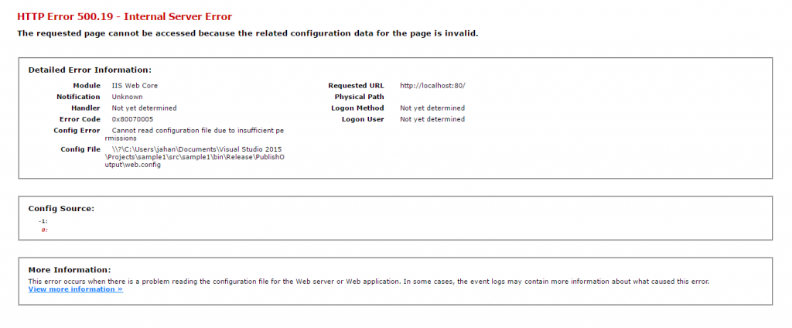The image size is (792, 328).
Task: Click the highlighted 0: config source line
Action: click(44, 230)
